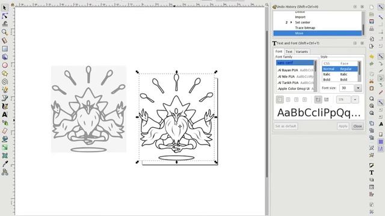The width and height of the screenshot is (385, 216).
Task: Select the Selector arrow tool
Action: (x=5, y=8)
